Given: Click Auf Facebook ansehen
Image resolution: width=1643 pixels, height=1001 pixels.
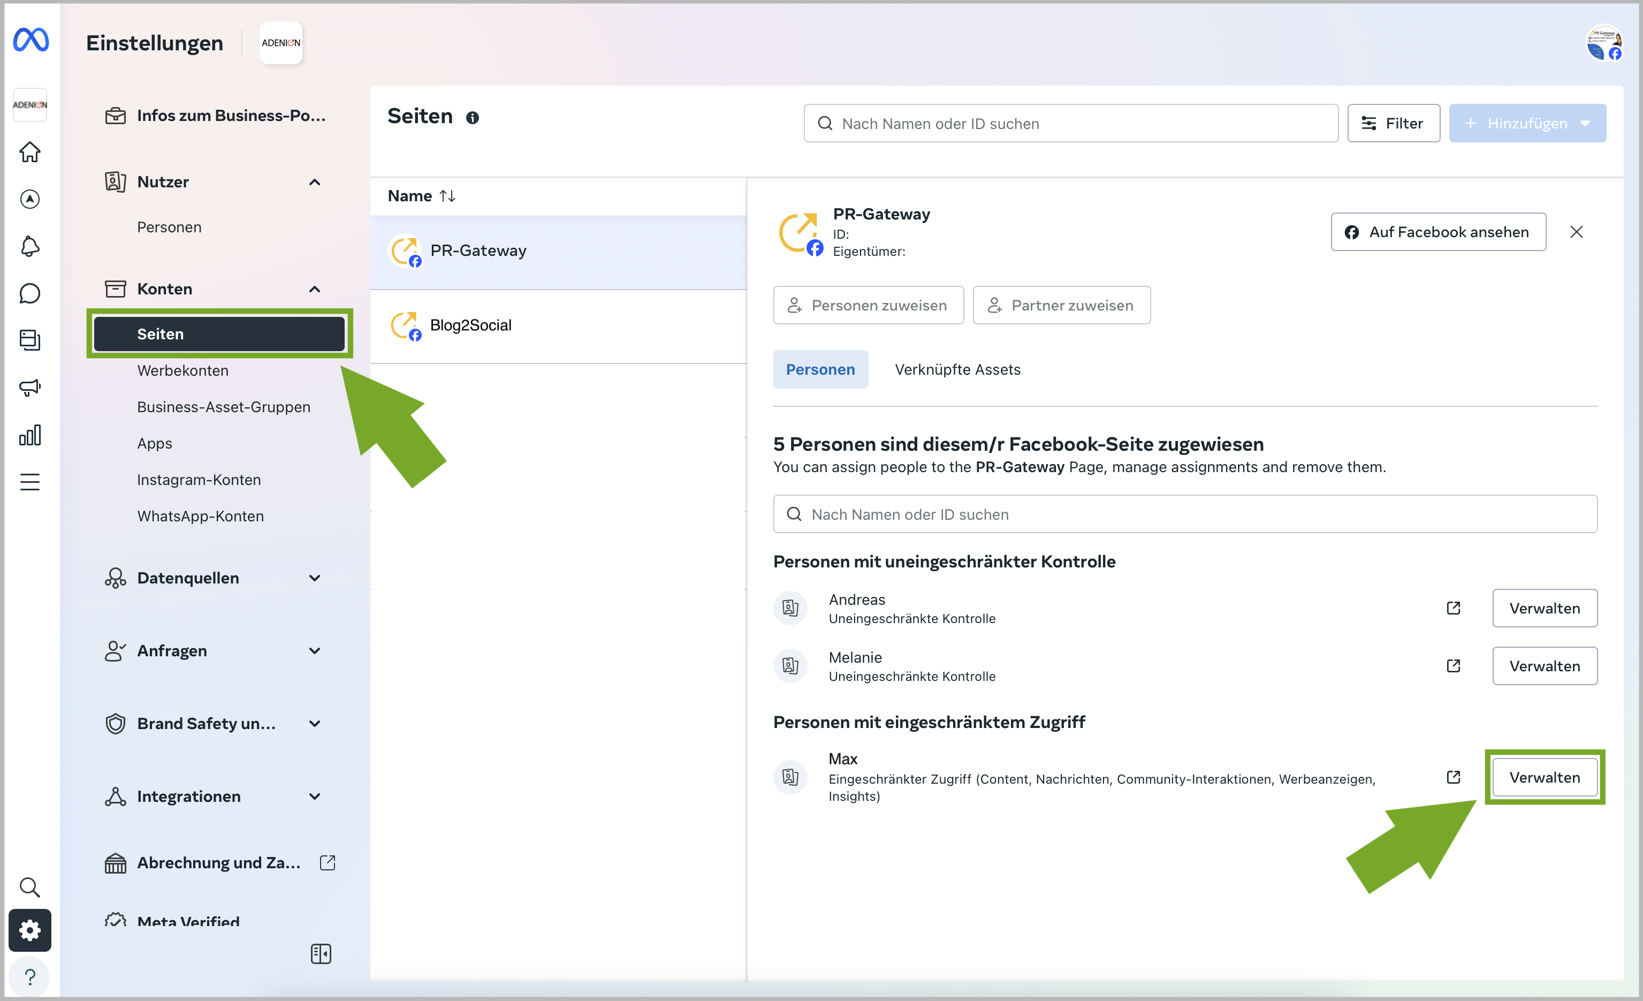Looking at the screenshot, I should pos(1438,232).
